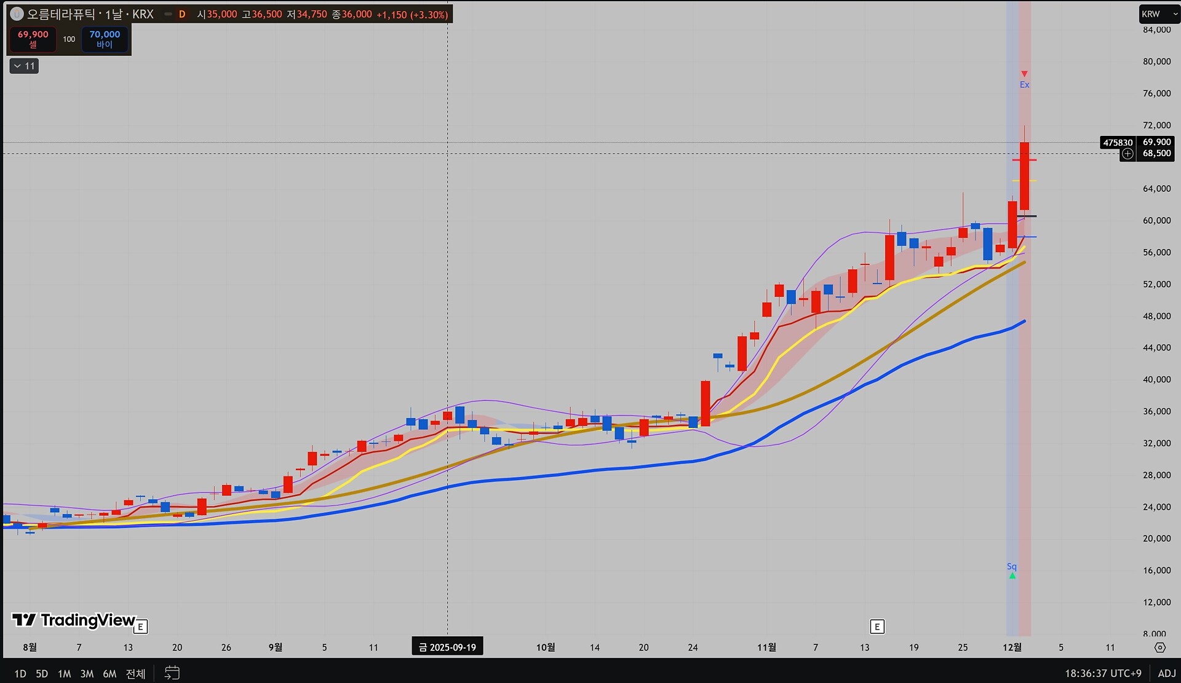Select the 1M time range
1181x683 pixels.
(x=64, y=674)
